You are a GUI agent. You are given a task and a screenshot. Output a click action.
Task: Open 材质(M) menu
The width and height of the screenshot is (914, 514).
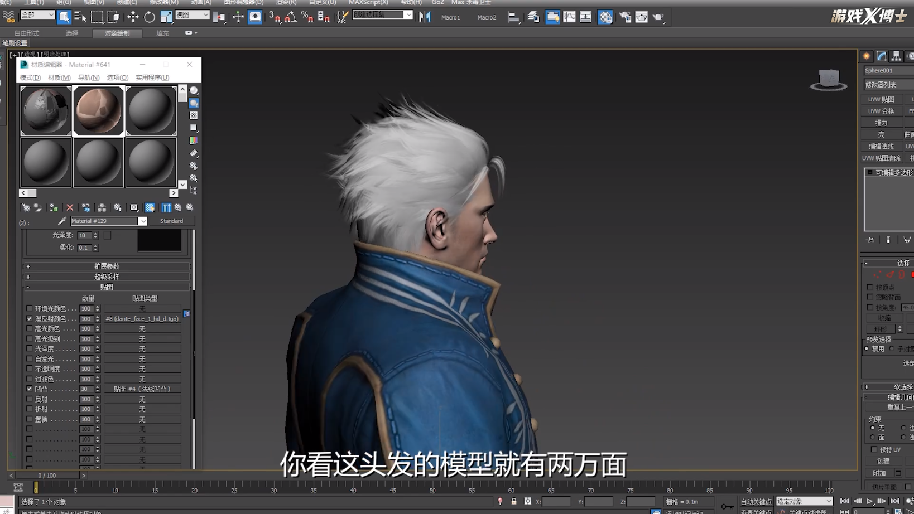59,77
